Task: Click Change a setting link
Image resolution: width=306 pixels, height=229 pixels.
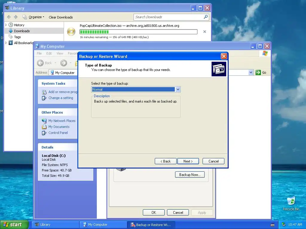Action: click(61, 98)
